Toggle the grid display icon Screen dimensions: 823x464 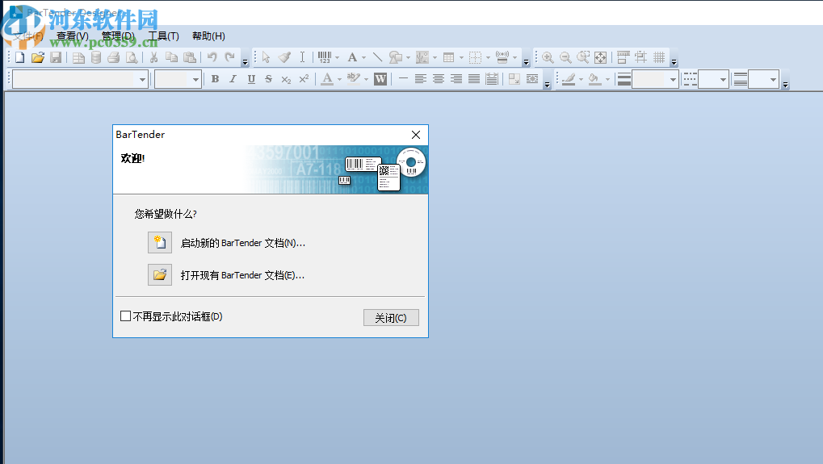pos(659,57)
